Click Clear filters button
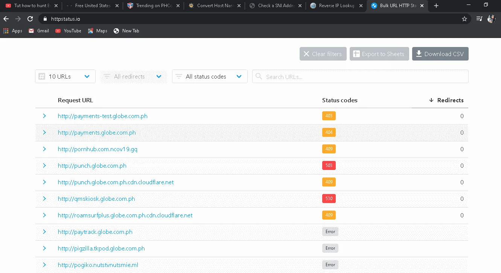The image size is (501, 273). pyautogui.click(x=323, y=54)
